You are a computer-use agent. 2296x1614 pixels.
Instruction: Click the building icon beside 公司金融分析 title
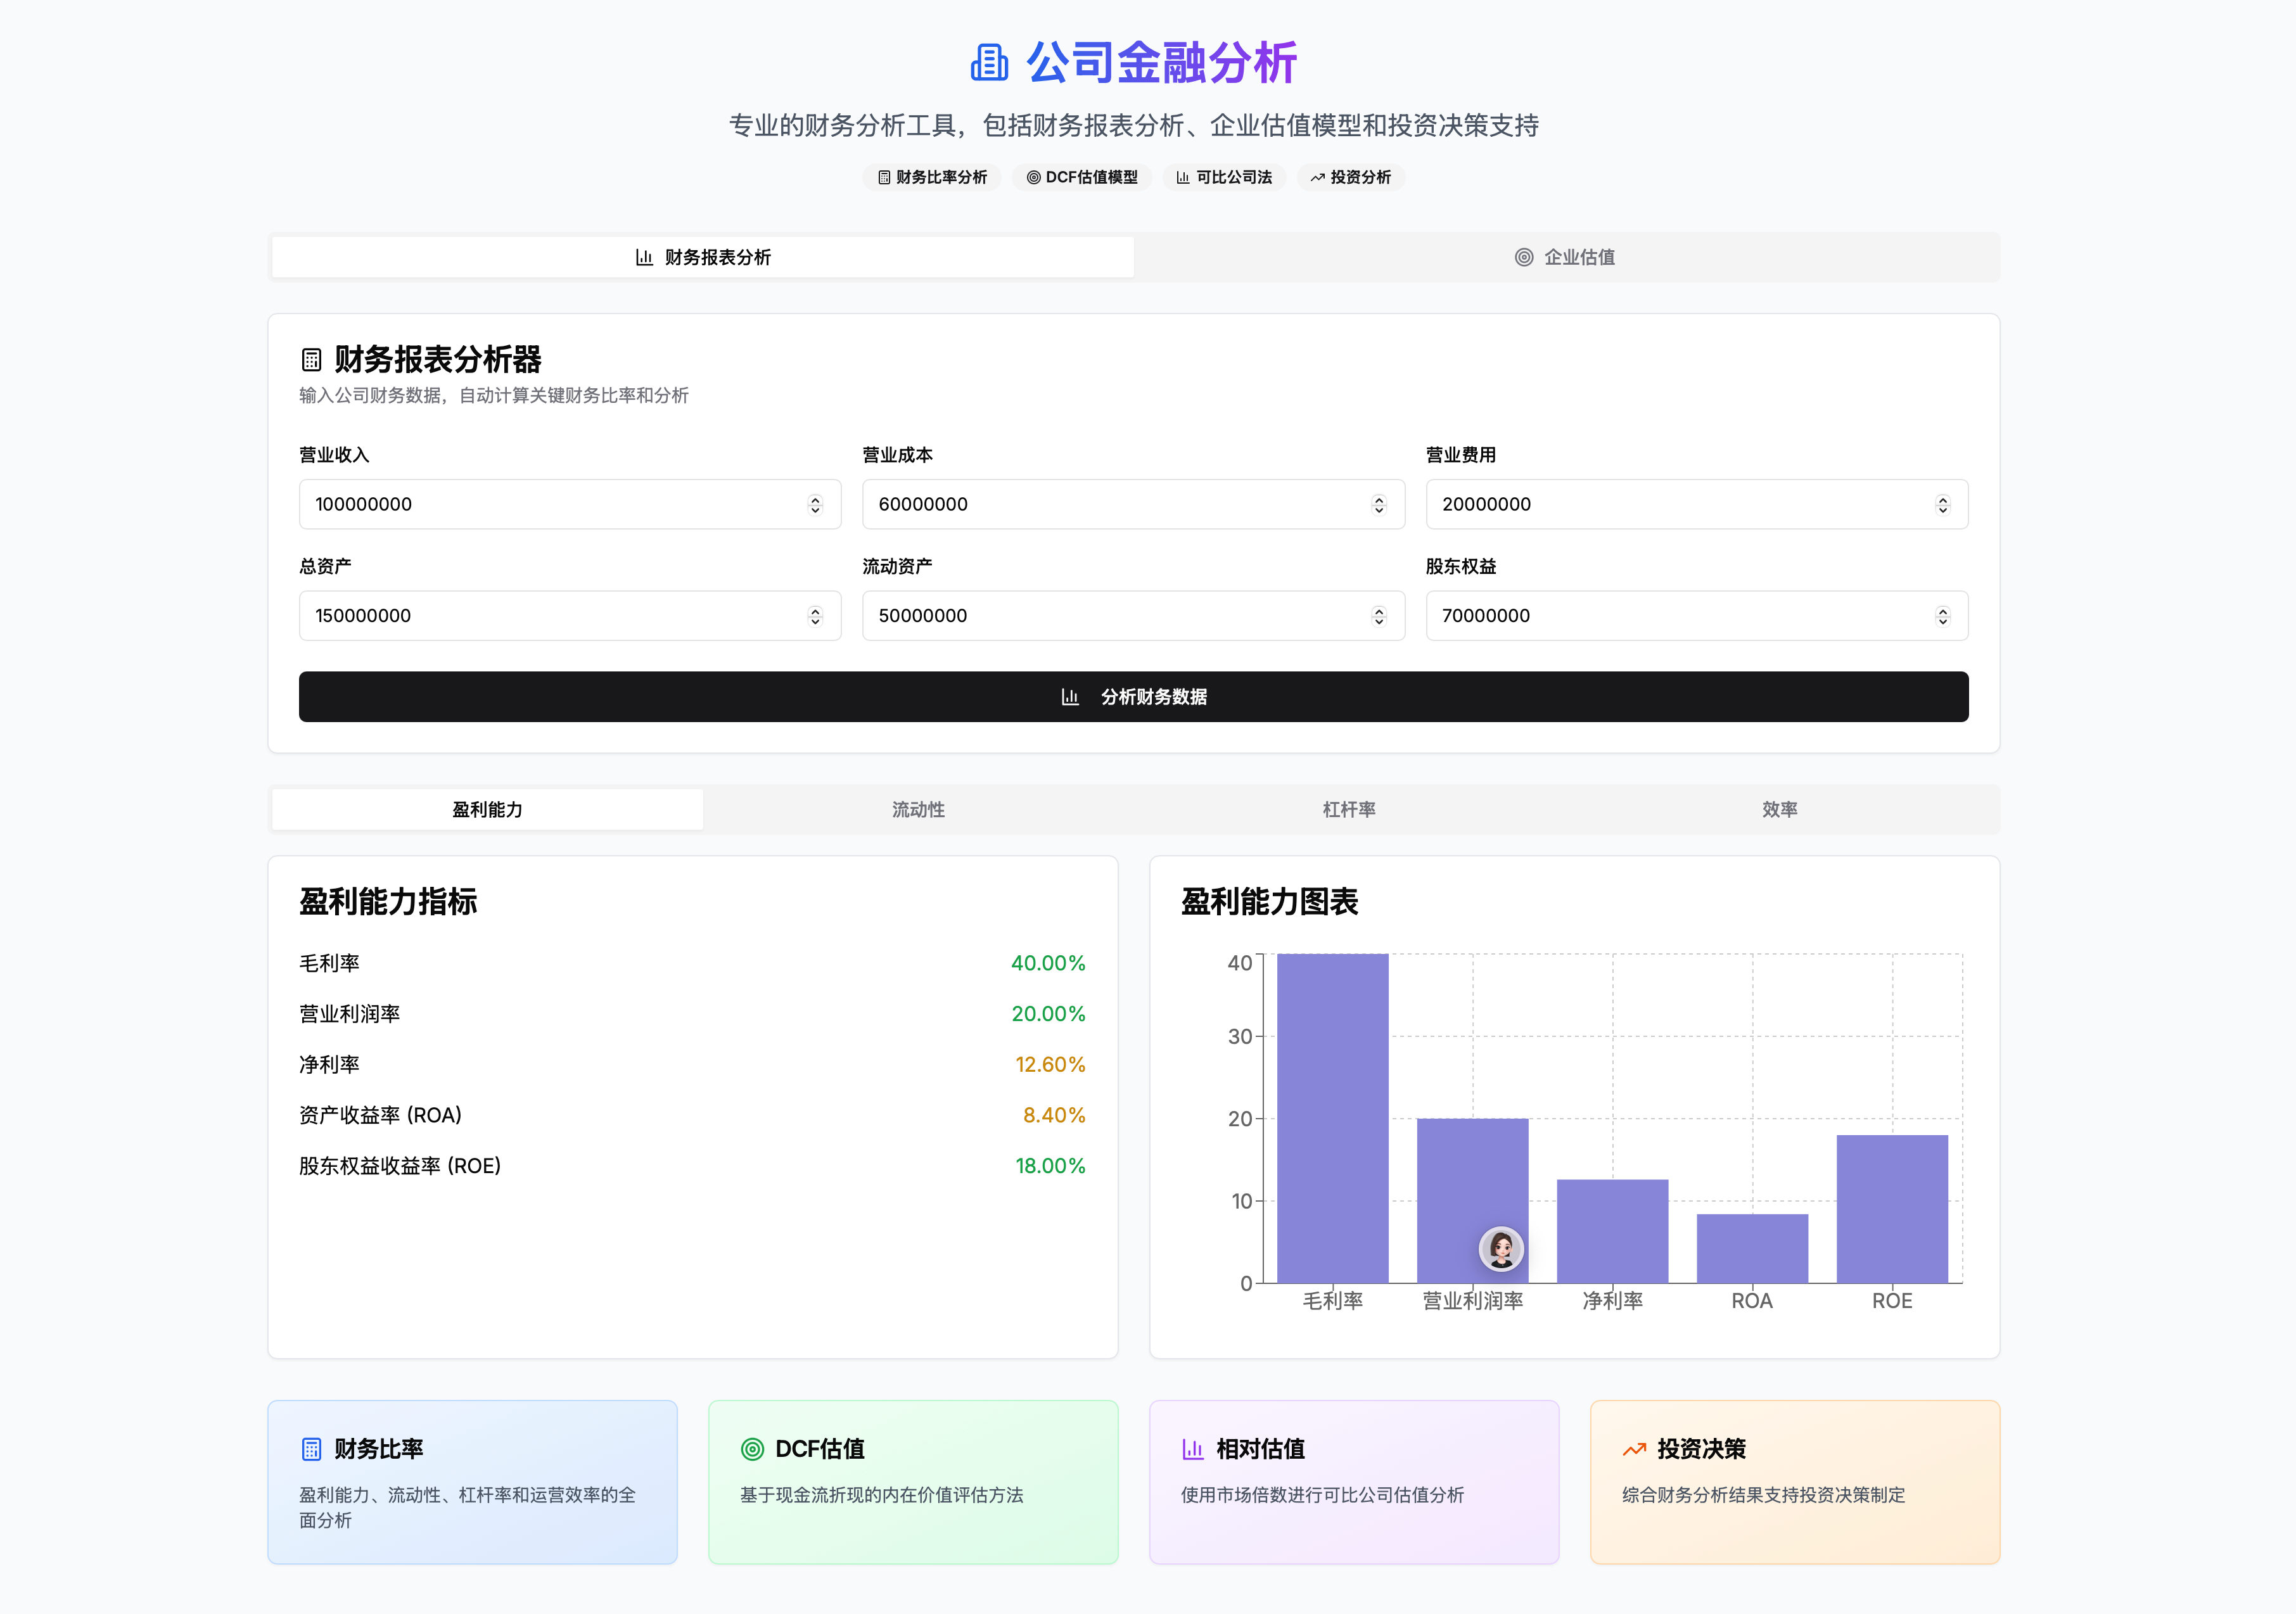989,62
